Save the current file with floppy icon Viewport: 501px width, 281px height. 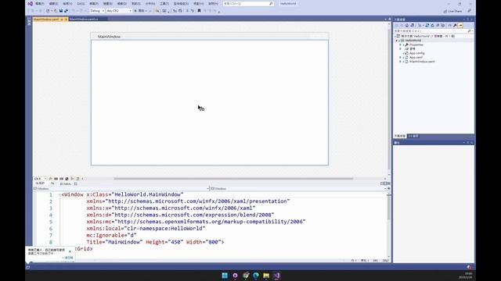point(61,11)
